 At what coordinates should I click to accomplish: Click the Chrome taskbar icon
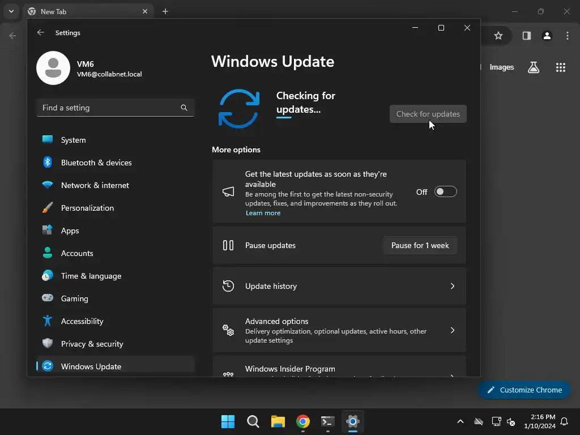[x=303, y=421]
